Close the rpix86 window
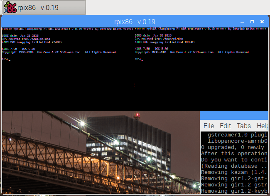The height and width of the screenshot is (196, 270). point(262,22)
